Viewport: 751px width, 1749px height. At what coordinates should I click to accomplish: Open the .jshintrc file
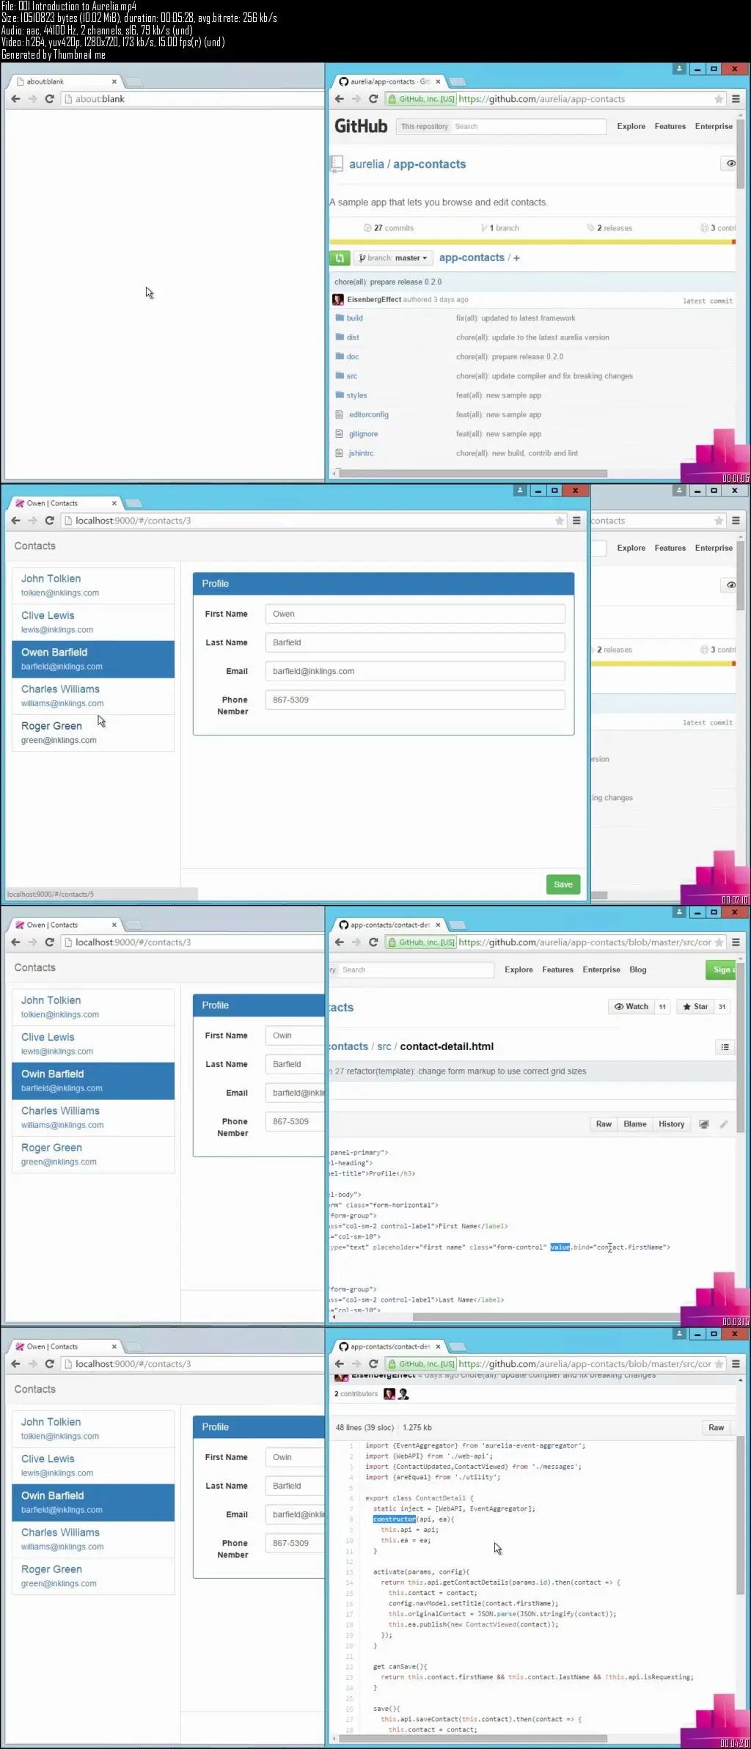(361, 453)
